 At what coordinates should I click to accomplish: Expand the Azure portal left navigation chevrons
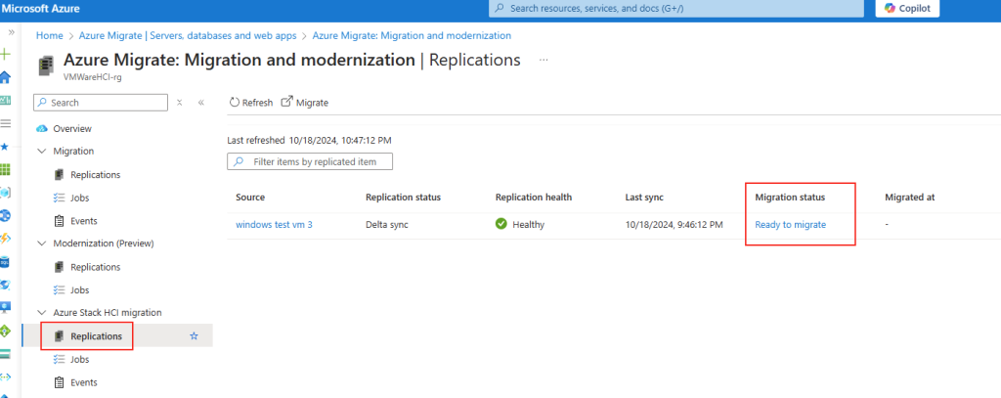pos(11,32)
